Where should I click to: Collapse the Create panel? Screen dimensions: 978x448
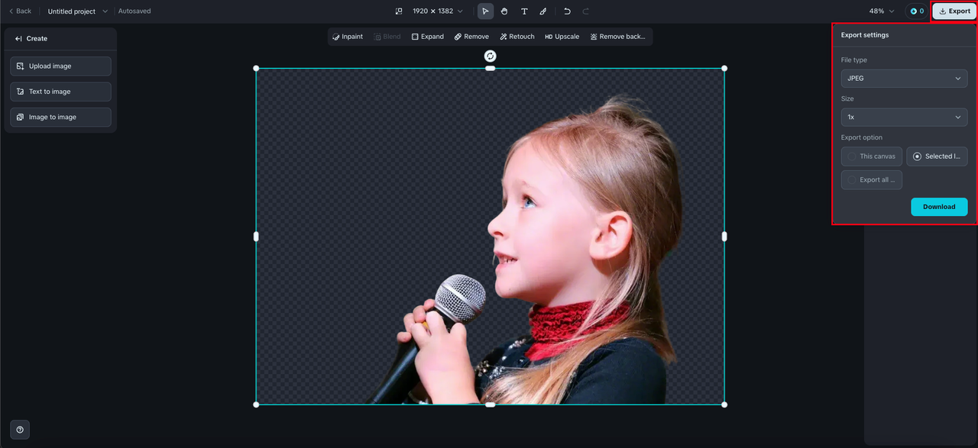[x=18, y=38]
